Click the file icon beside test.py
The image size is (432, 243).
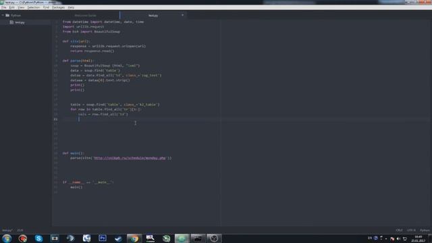pos(11,22)
